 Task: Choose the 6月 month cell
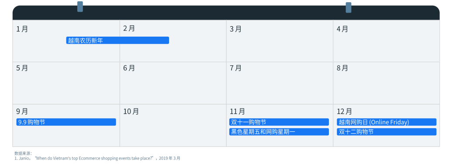tap(173, 83)
